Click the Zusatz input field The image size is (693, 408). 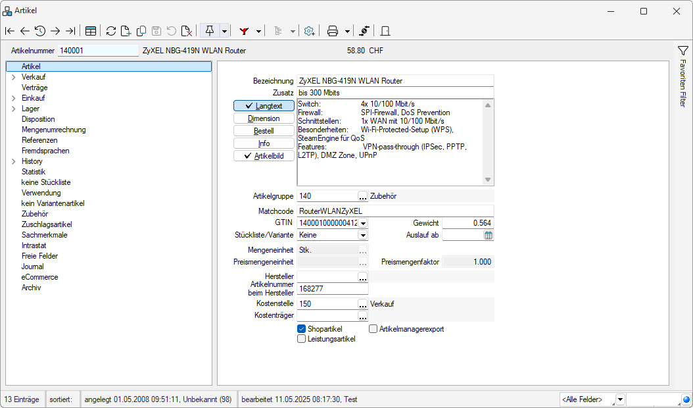coord(395,93)
